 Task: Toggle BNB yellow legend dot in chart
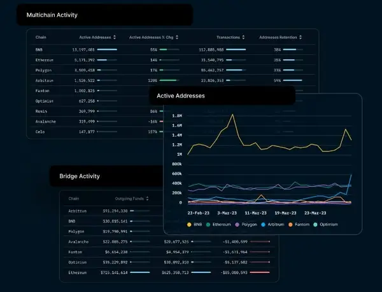(x=189, y=225)
